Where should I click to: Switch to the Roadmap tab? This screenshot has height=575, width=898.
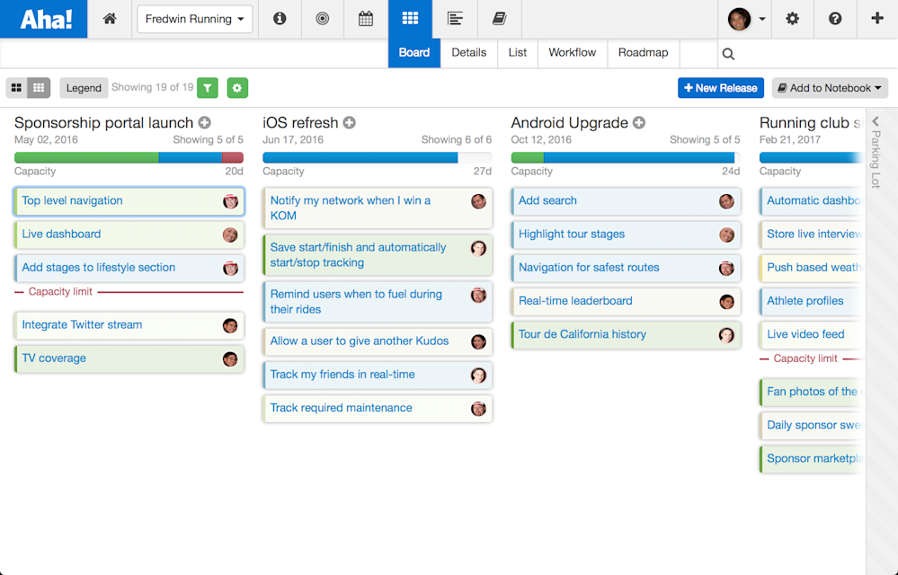[643, 53]
